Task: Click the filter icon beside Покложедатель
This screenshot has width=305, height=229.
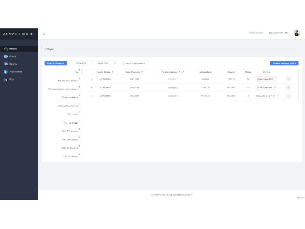Action: click(x=183, y=72)
